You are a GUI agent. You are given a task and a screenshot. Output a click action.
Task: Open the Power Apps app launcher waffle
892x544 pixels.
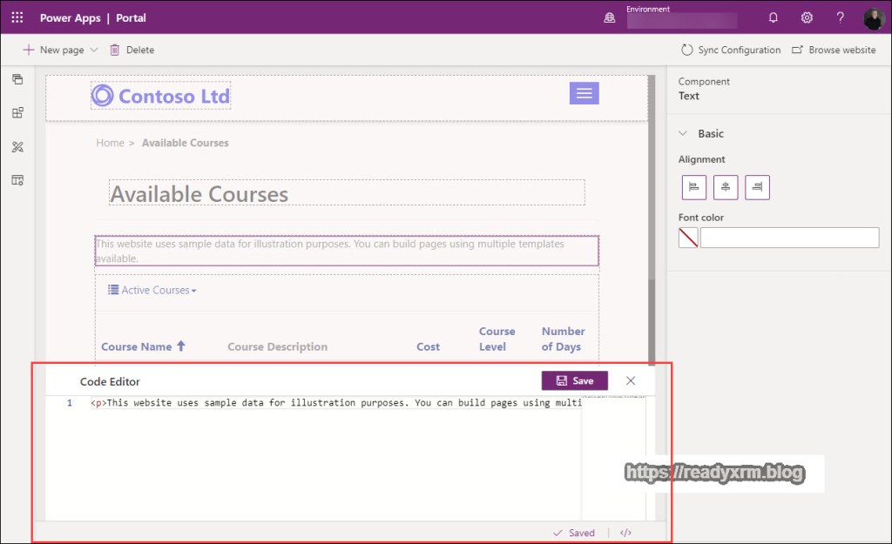[x=17, y=17]
